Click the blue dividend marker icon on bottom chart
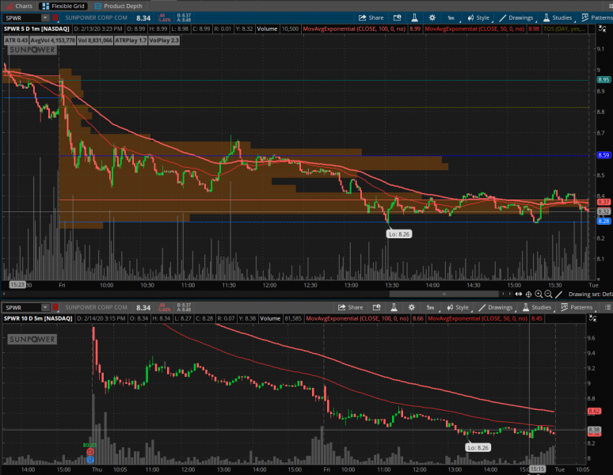Viewport: 613px width, 475px height. [x=90, y=460]
